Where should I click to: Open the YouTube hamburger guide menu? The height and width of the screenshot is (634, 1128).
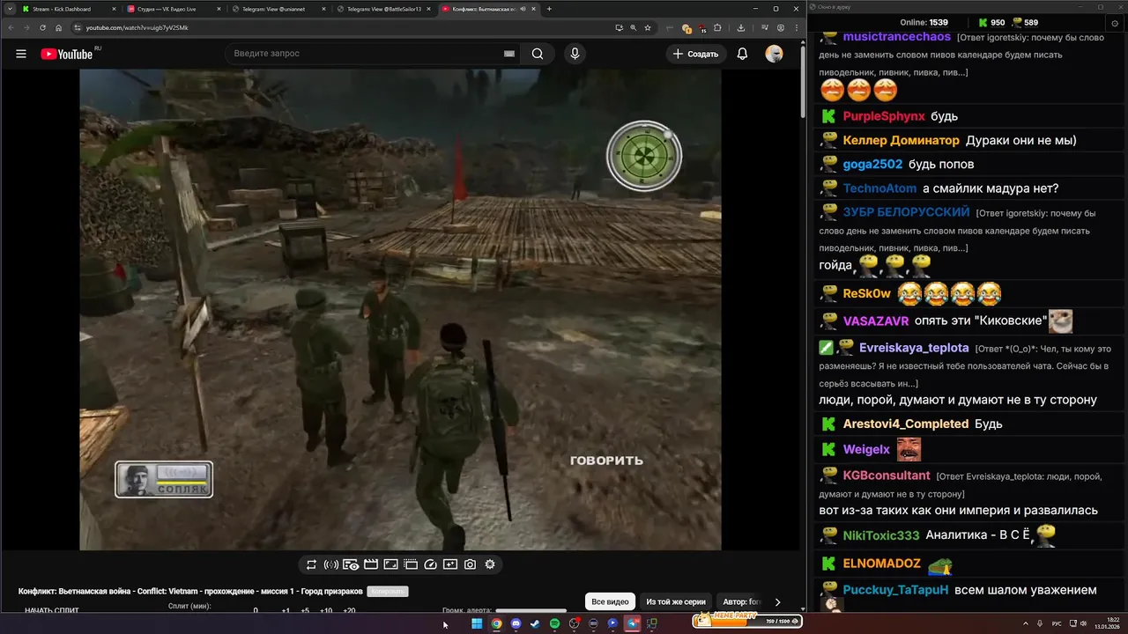click(21, 54)
